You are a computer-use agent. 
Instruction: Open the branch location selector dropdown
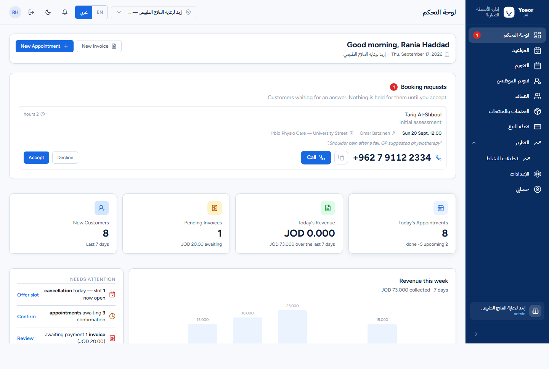pyautogui.click(x=154, y=12)
